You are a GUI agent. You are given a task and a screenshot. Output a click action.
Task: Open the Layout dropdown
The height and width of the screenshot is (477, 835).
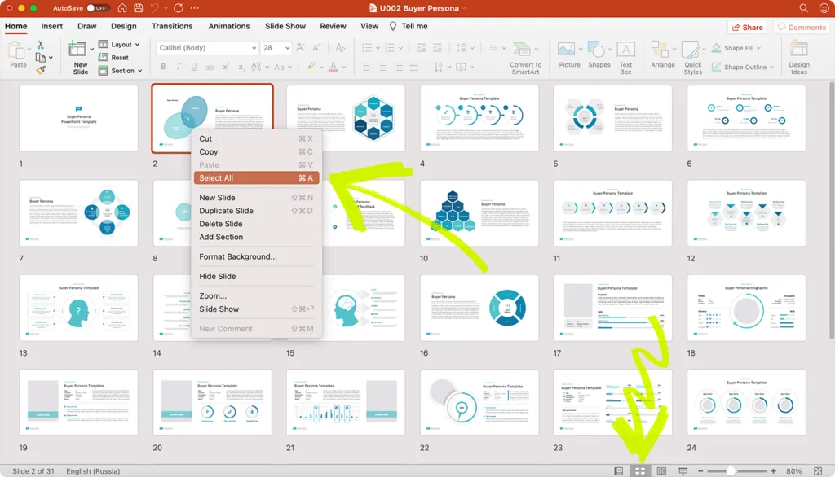(x=119, y=45)
